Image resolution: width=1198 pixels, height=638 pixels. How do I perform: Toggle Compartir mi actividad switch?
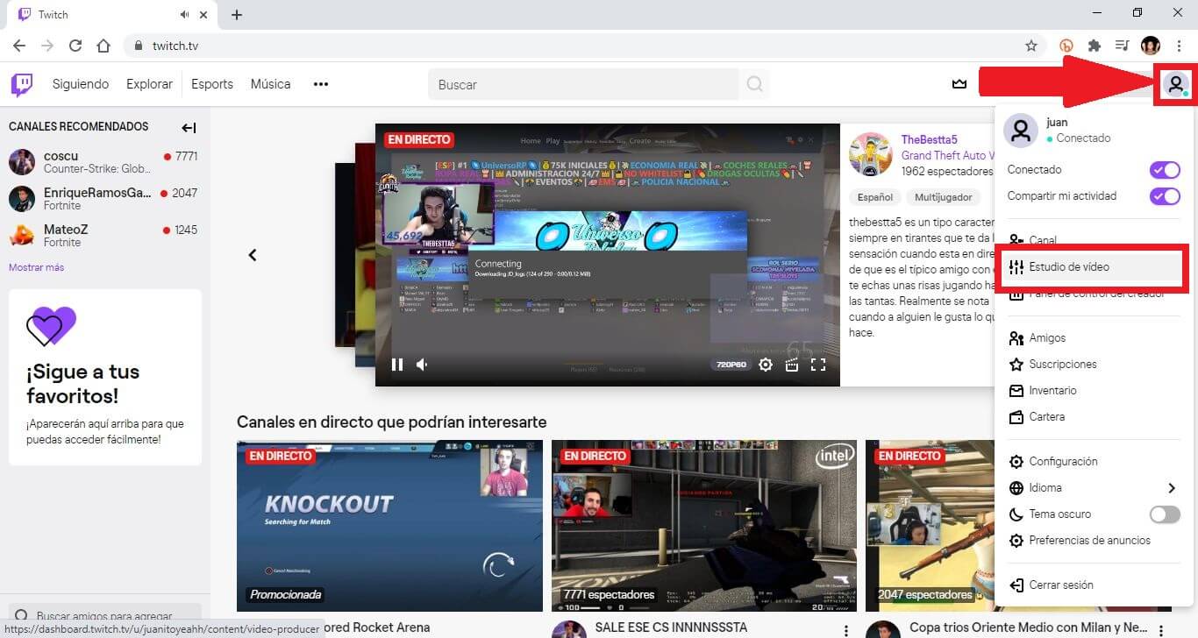tap(1165, 196)
